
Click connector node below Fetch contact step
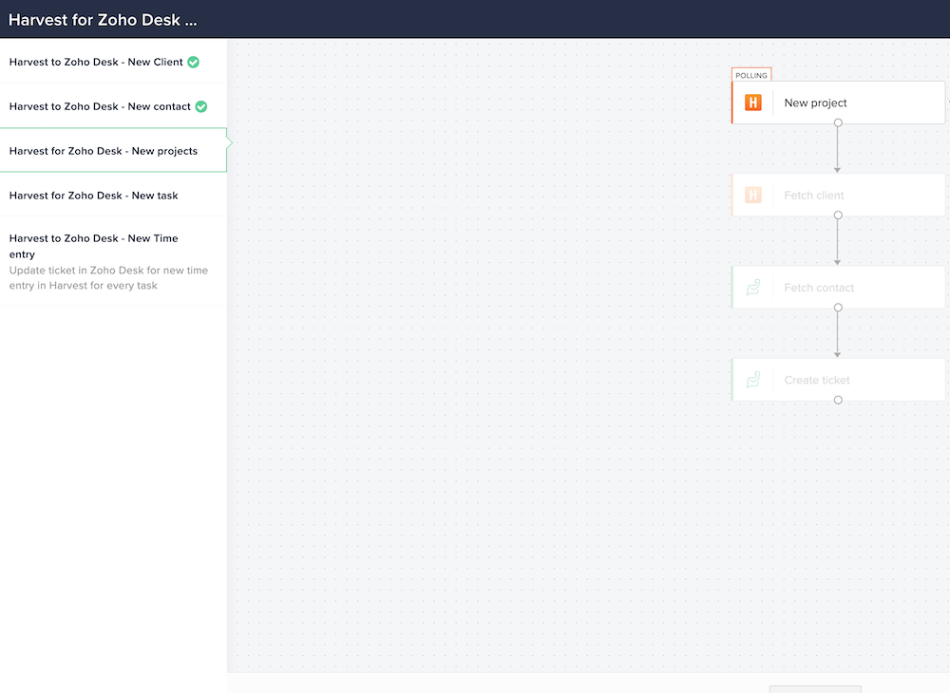838,308
